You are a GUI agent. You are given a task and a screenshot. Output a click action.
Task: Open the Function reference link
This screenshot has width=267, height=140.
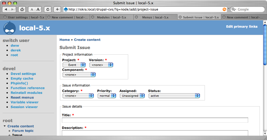point(28,88)
